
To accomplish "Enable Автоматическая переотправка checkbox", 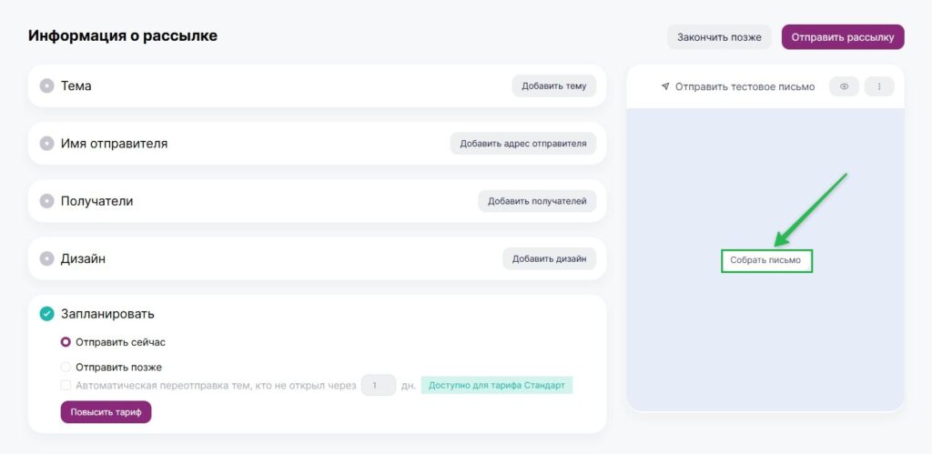I will pyautogui.click(x=66, y=386).
